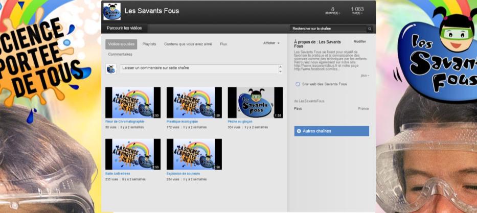This screenshot has width=477, height=213.
Task: Open the Contenu que vous avez aimé tab
Action: [x=188, y=44]
